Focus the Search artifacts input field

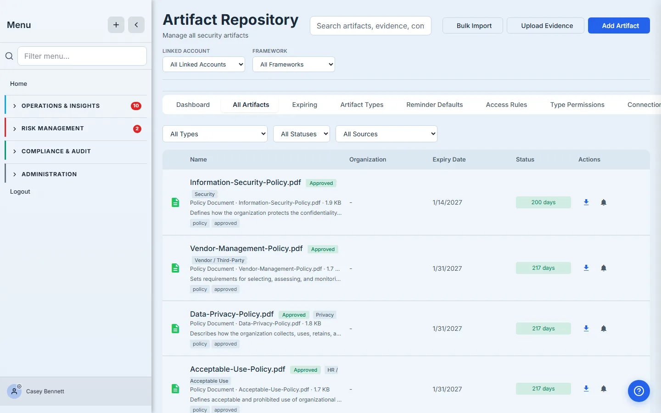click(370, 26)
